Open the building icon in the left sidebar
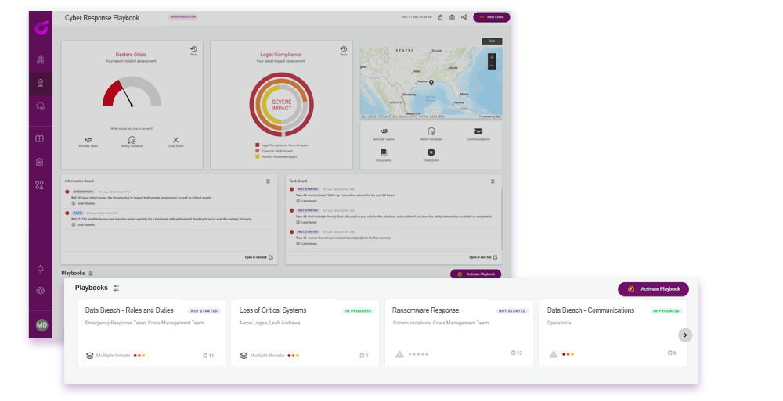The height and width of the screenshot is (401, 783). tap(41, 60)
